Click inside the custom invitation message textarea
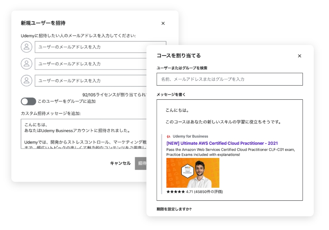The image size is (329, 230). [84, 134]
